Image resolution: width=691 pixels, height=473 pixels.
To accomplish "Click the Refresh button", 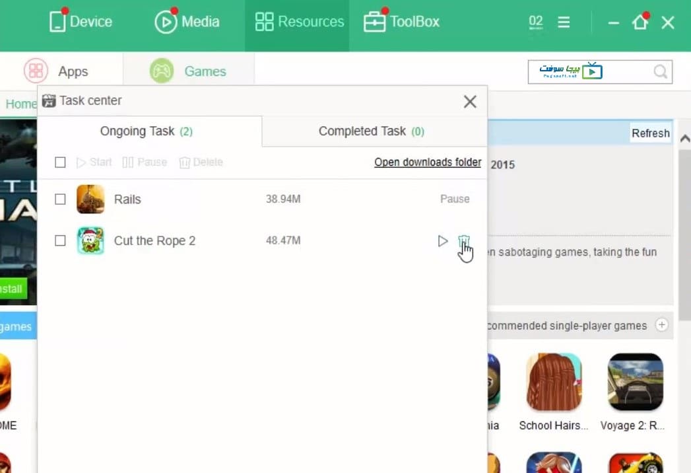I will [x=651, y=133].
